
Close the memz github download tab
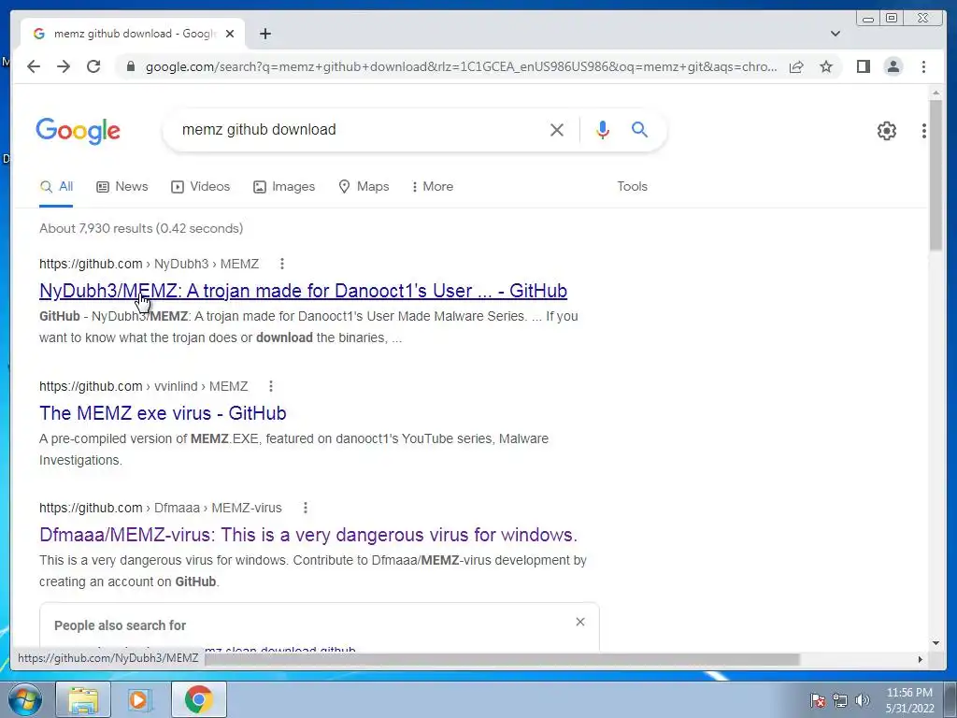pos(230,35)
